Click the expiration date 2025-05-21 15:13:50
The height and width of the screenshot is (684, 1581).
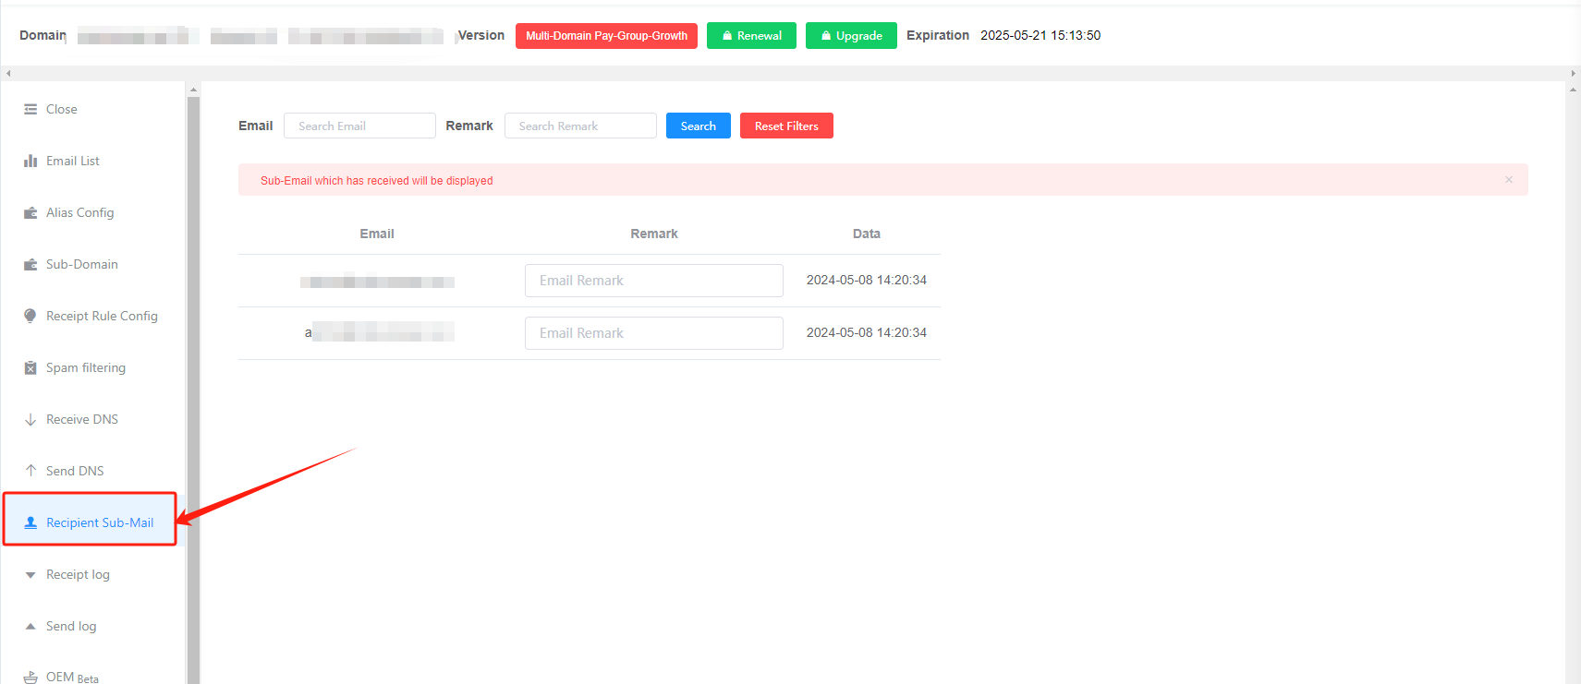[1040, 35]
